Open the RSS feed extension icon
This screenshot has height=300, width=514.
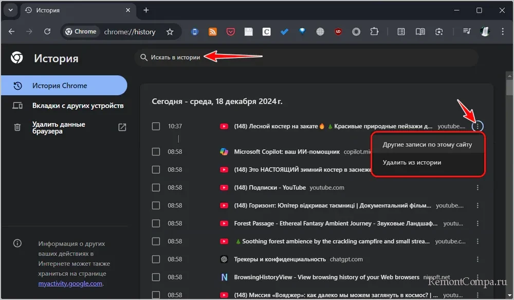(x=213, y=32)
